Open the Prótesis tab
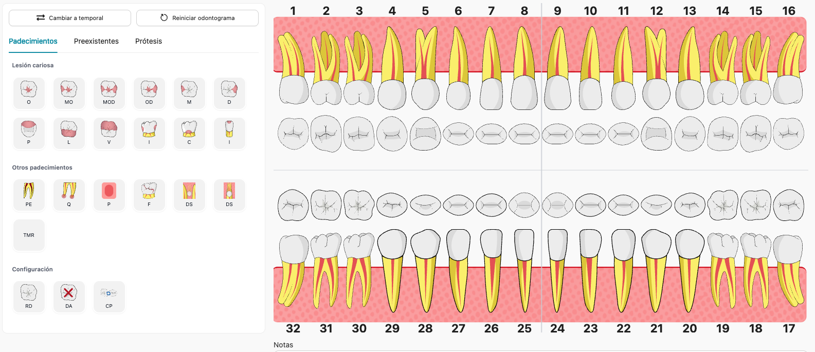Image resolution: width=815 pixels, height=352 pixels. pos(149,41)
